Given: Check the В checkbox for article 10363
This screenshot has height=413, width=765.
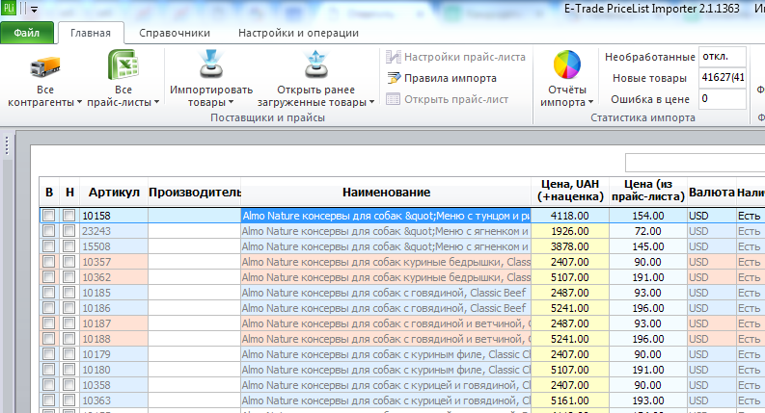Looking at the screenshot, I should click(x=49, y=400).
